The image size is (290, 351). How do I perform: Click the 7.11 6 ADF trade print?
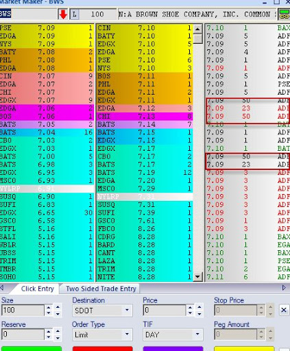coord(247,277)
